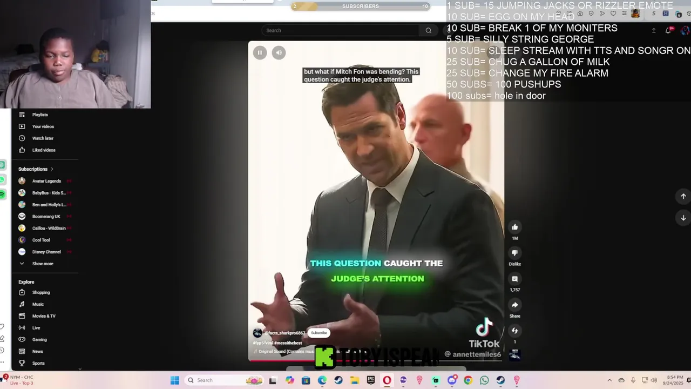
Task: Open Avatar Legends subscription
Action: click(45, 181)
